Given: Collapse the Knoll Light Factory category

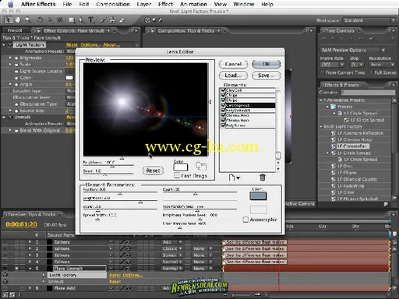Looking at the screenshot, I should pyautogui.click(x=321, y=127).
